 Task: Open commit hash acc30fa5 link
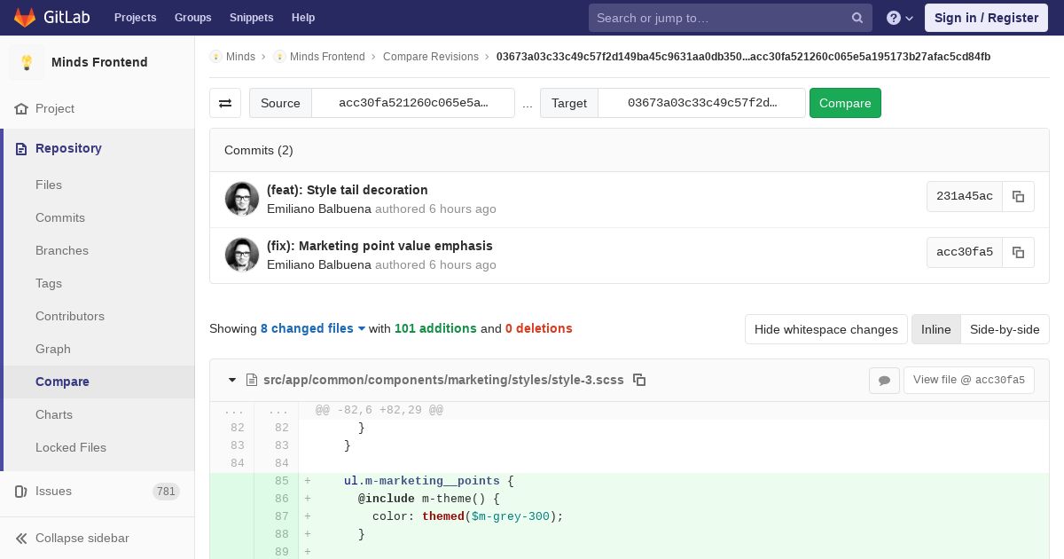(965, 252)
